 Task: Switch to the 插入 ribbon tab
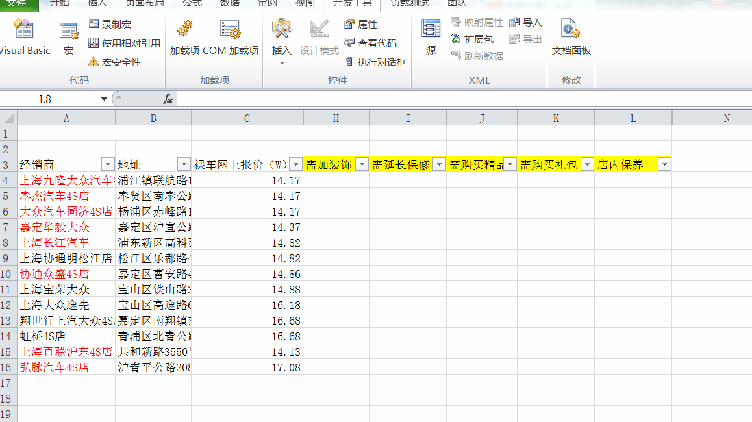point(97,4)
